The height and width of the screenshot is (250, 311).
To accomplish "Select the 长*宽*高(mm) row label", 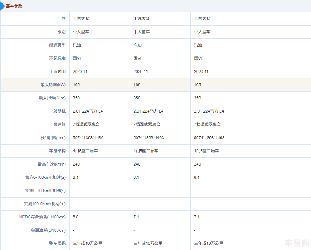I will 53,138.
